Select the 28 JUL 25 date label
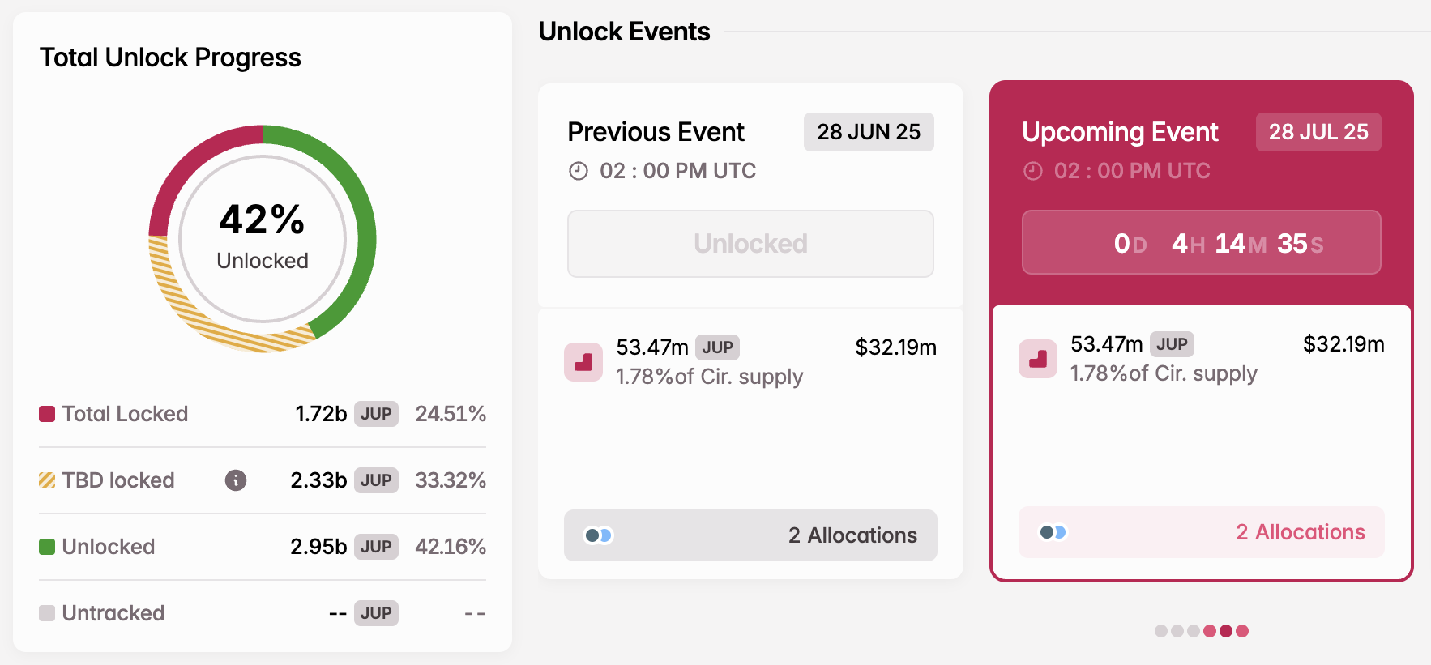This screenshot has height=665, width=1431. pos(1318,132)
